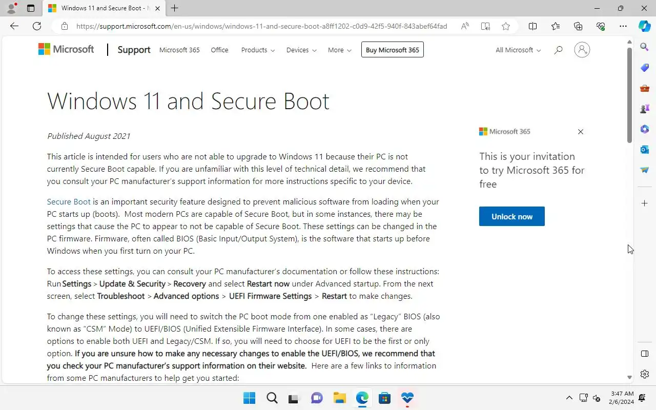Toggle sidebar visibility button
The height and width of the screenshot is (410, 656).
[x=645, y=354]
